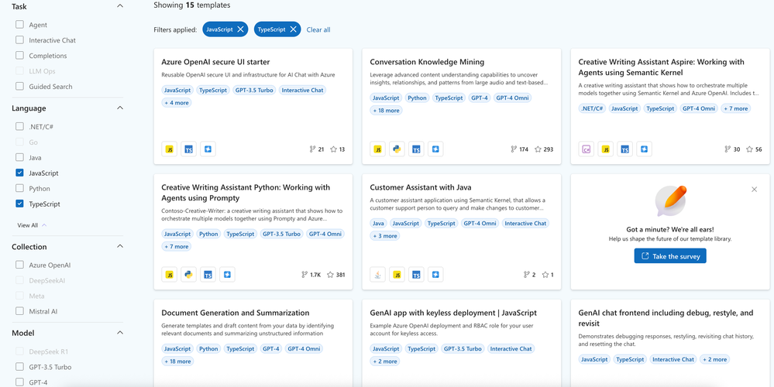Click Python icon on Creative Writing Assistant Python card
Image resolution: width=774 pixels, height=387 pixels.
188,275
